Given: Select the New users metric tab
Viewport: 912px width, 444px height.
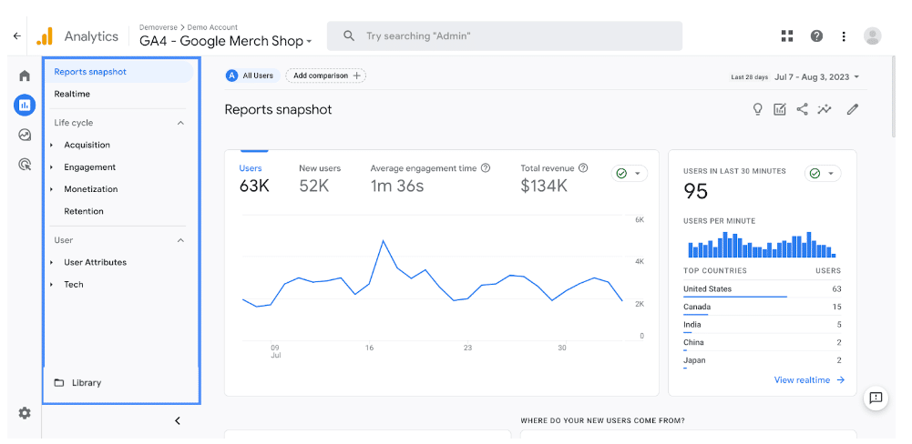Looking at the screenshot, I should click(320, 179).
